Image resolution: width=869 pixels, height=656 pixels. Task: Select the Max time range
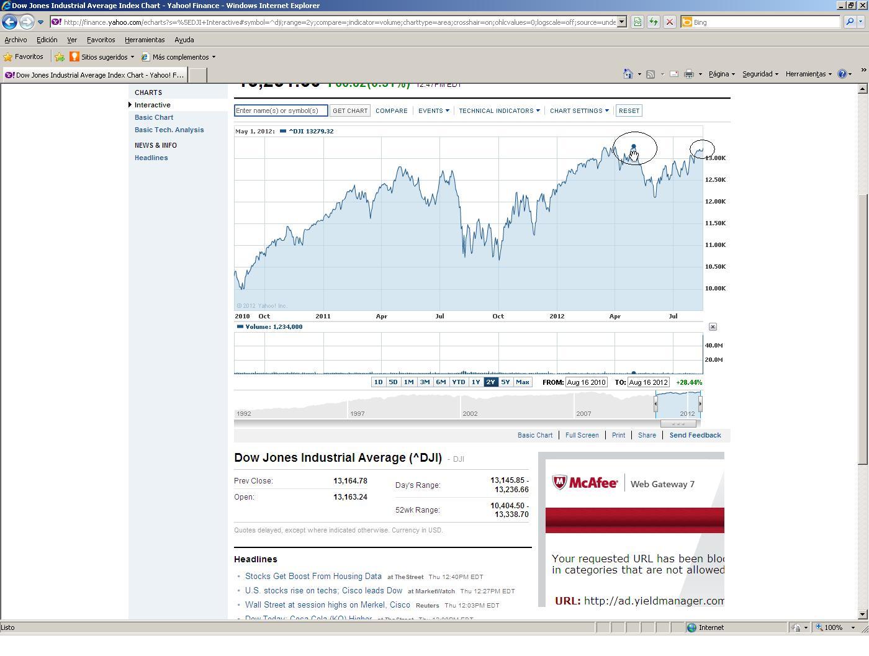[x=523, y=382]
